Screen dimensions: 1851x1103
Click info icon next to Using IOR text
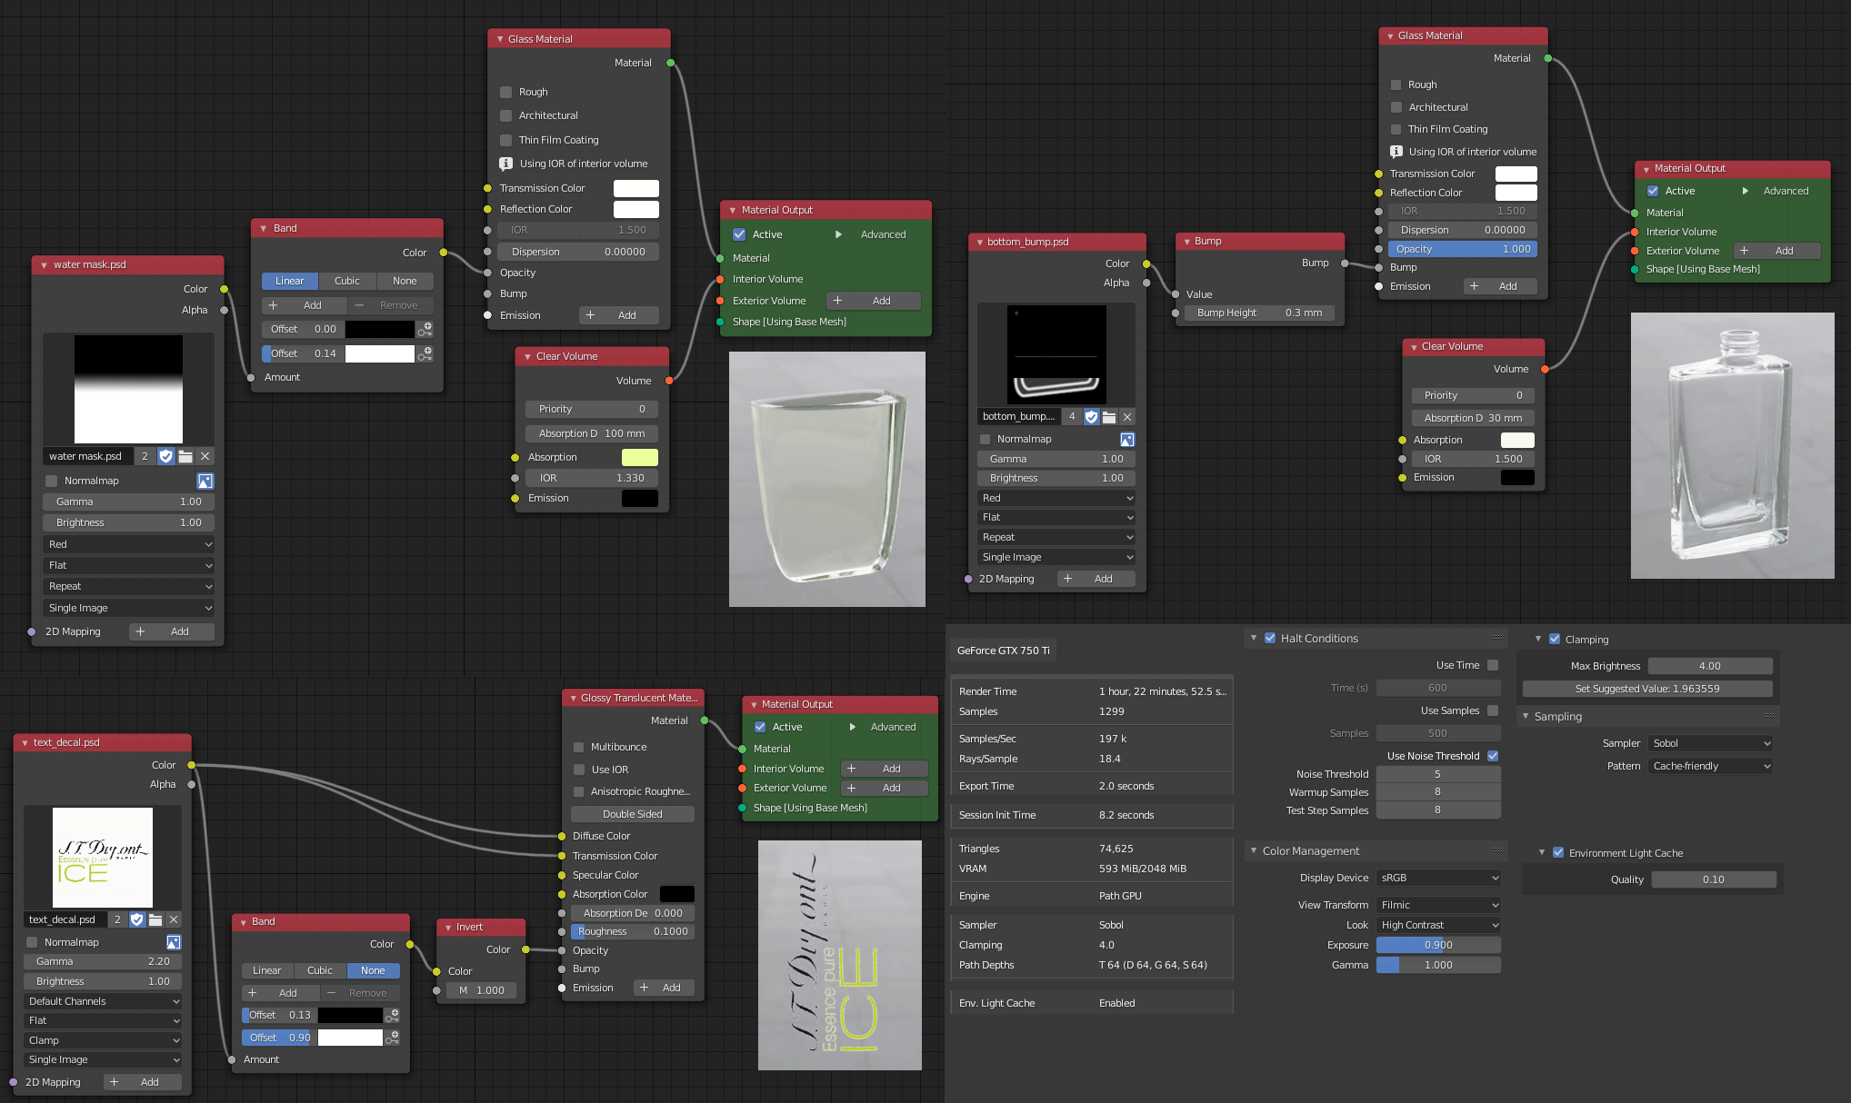point(505,164)
